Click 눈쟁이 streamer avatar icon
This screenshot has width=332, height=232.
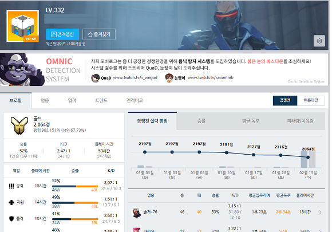pos(169,78)
